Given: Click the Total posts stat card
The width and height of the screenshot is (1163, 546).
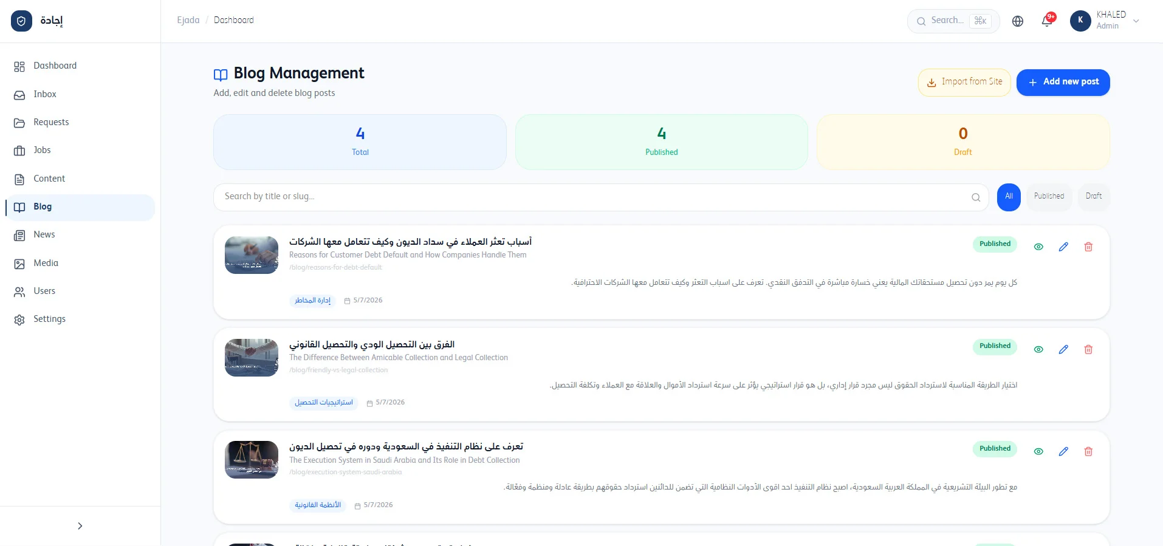Looking at the screenshot, I should (360, 142).
